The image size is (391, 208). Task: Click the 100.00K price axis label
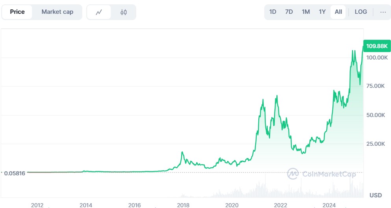point(377,58)
